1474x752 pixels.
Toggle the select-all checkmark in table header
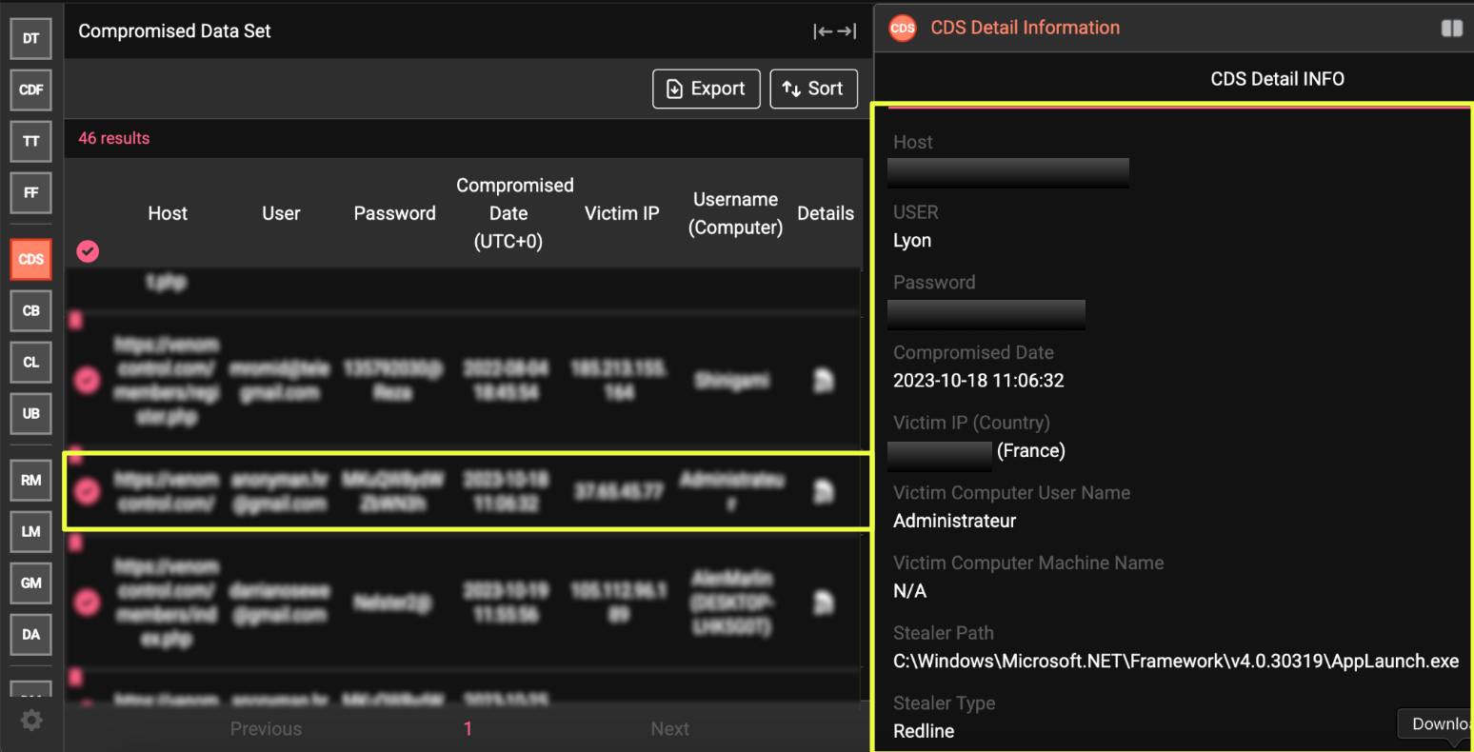(x=88, y=251)
